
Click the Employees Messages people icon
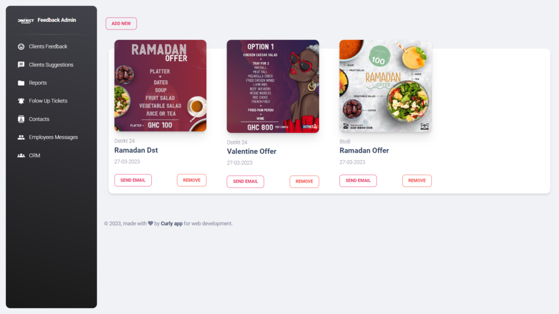21,137
